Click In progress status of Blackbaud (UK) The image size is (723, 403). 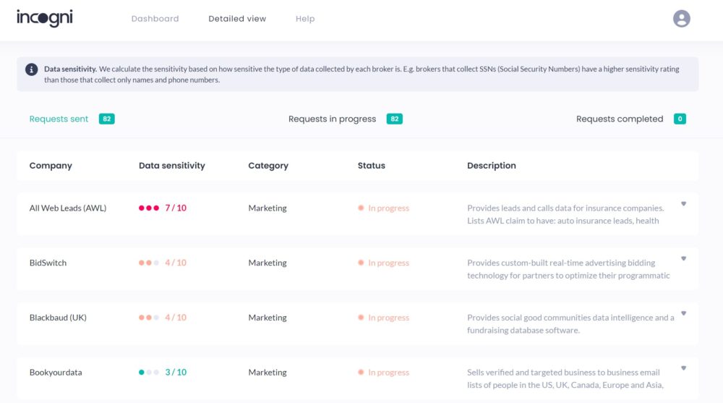[x=384, y=318]
